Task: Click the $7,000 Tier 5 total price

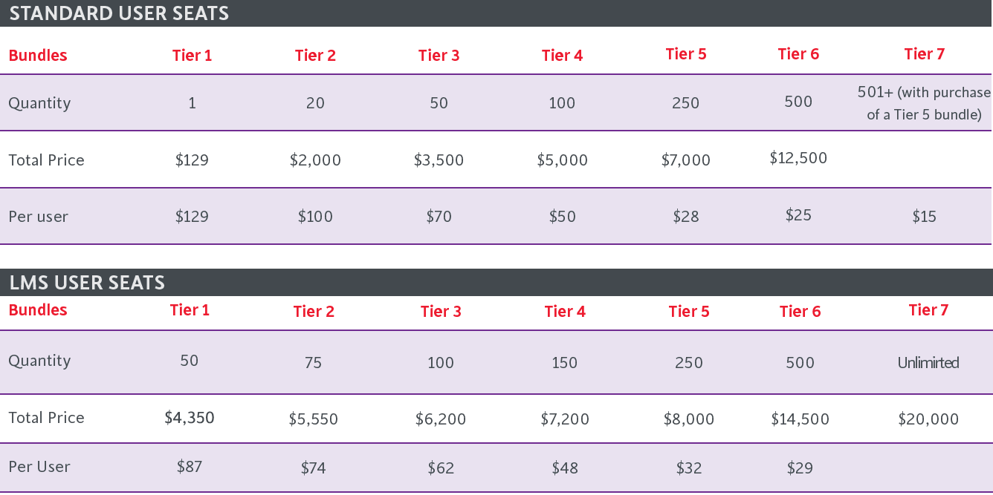Action: (x=686, y=160)
